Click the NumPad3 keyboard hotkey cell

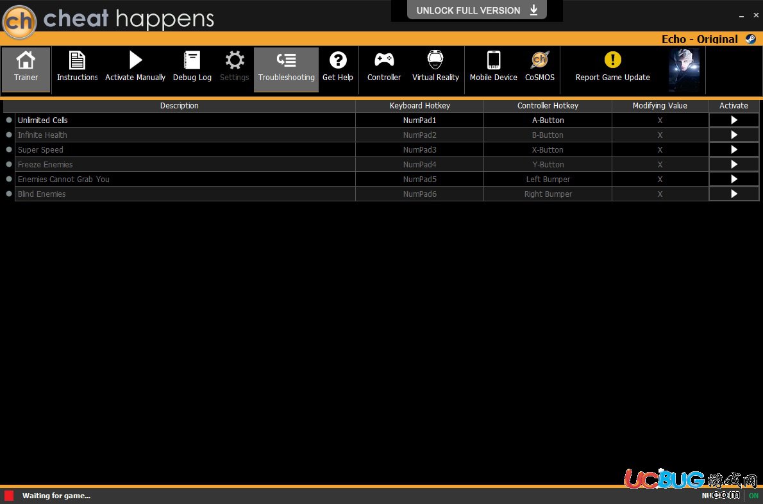(419, 150)
